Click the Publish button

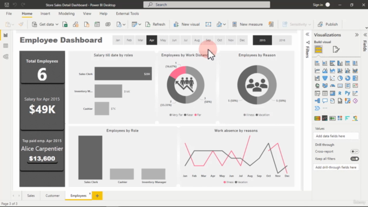[x=328, y=24]
